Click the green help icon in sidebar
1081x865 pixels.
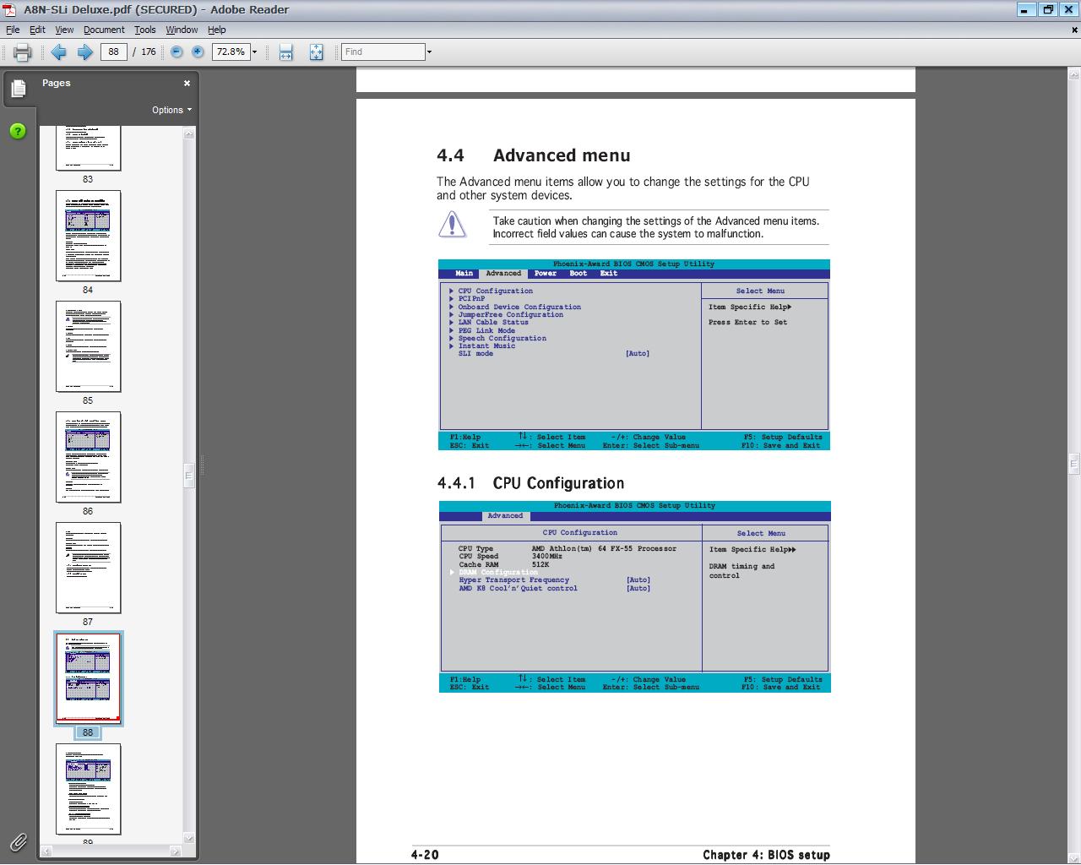pyautogui.click(x=18, y=131)
